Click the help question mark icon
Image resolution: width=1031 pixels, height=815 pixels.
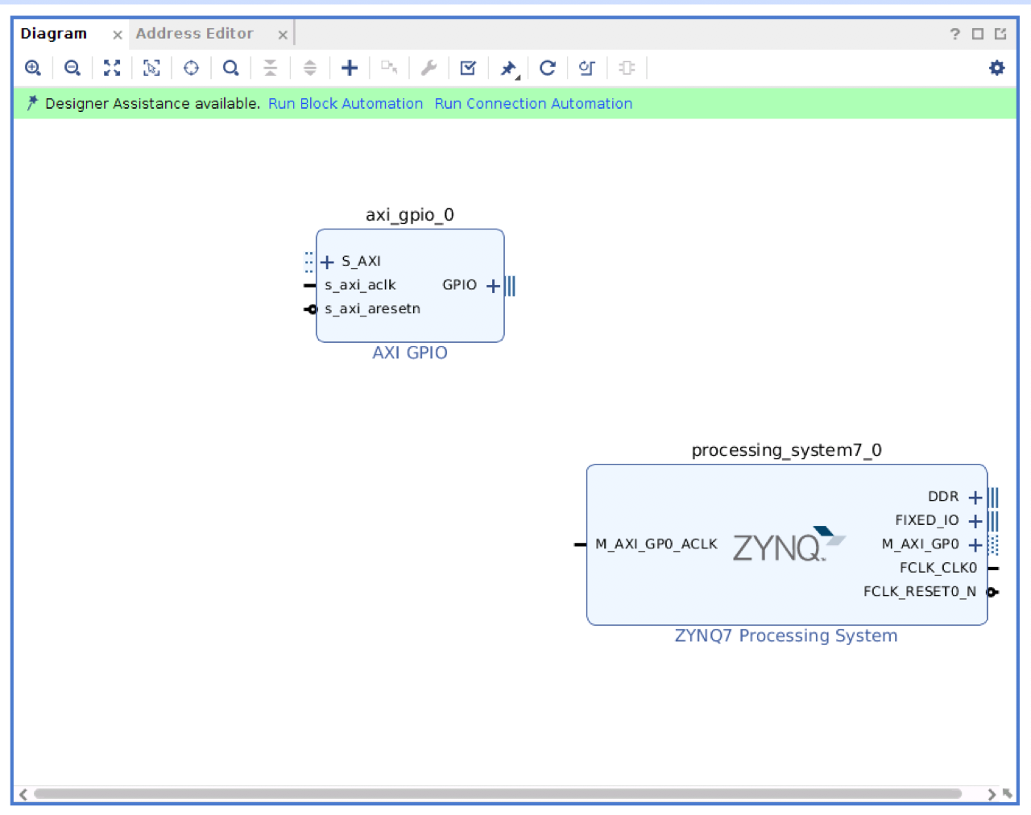[955, 34]
